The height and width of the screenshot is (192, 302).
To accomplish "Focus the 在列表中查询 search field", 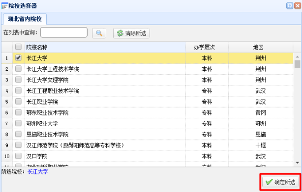I will point(64,32).
